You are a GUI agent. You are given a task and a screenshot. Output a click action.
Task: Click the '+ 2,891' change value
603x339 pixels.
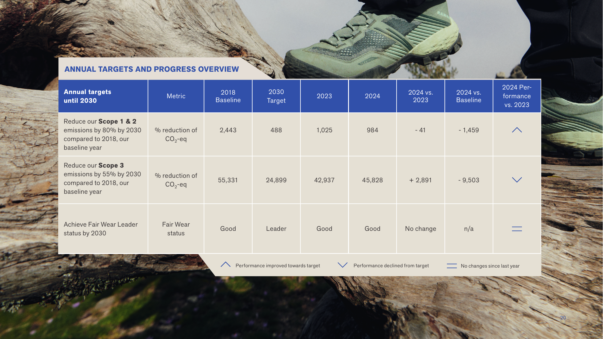[420, 180]
